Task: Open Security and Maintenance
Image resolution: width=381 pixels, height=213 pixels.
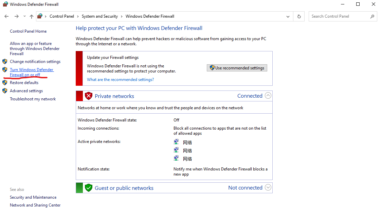Action: point(33,197)
